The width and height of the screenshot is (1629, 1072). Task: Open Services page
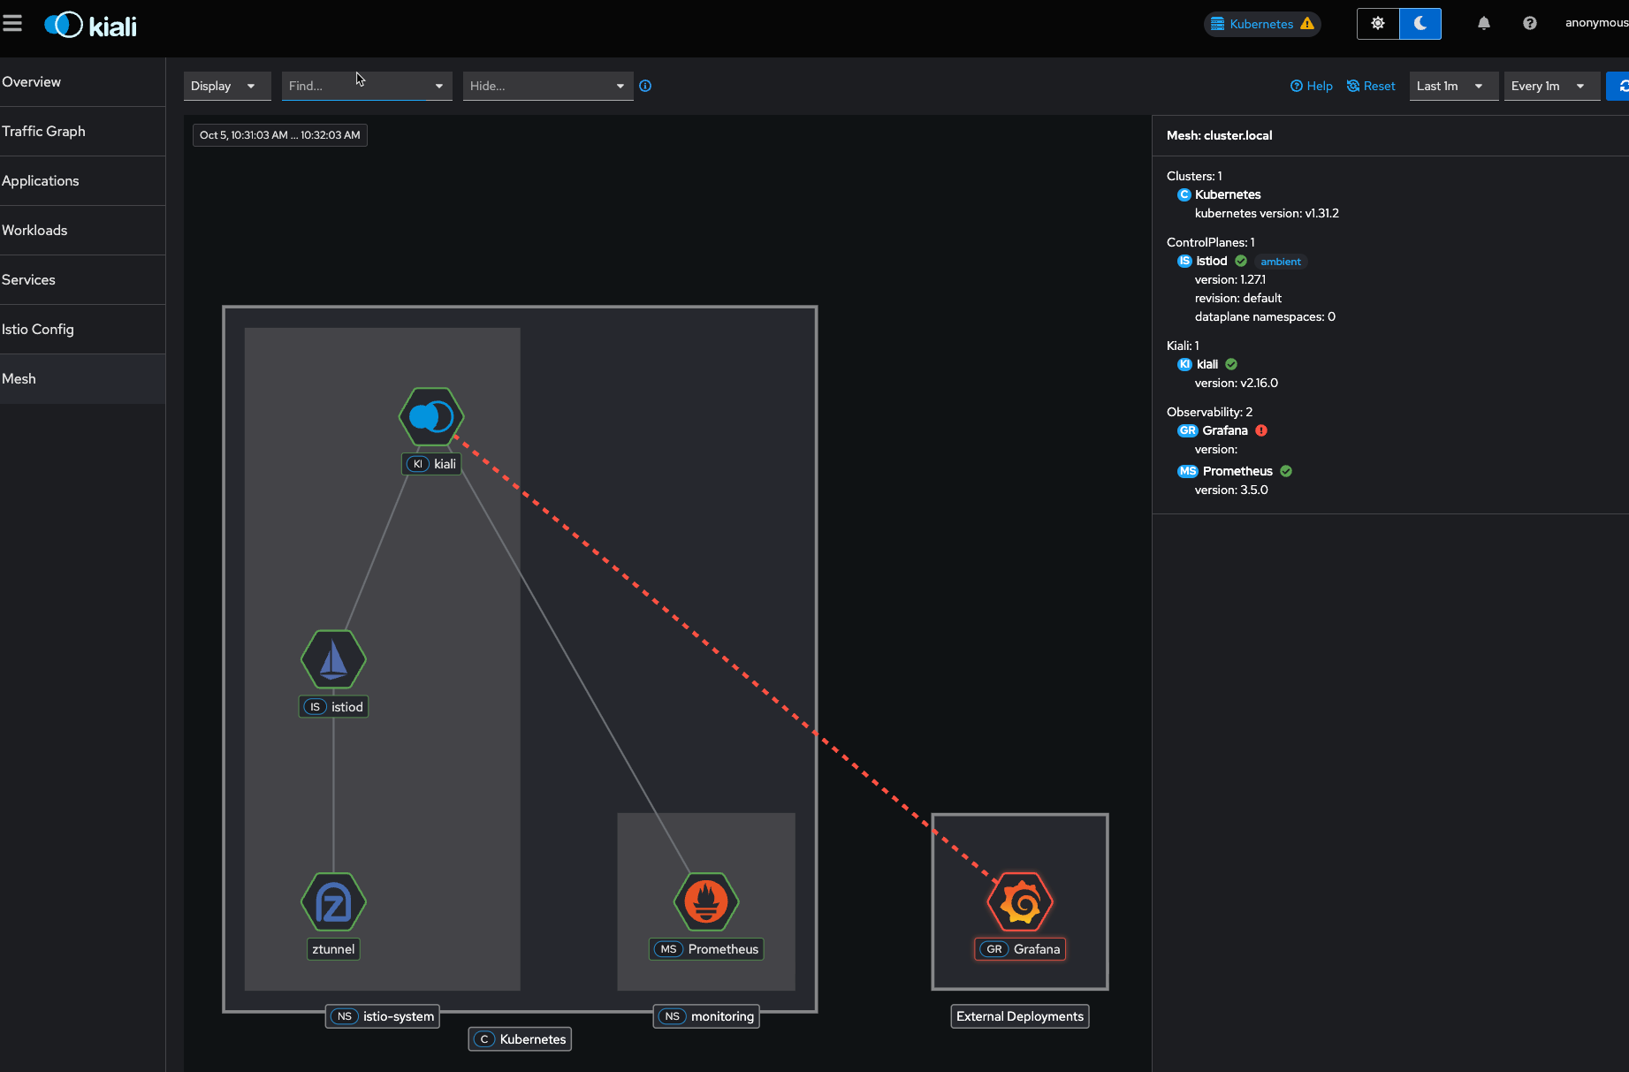(82, 280)
